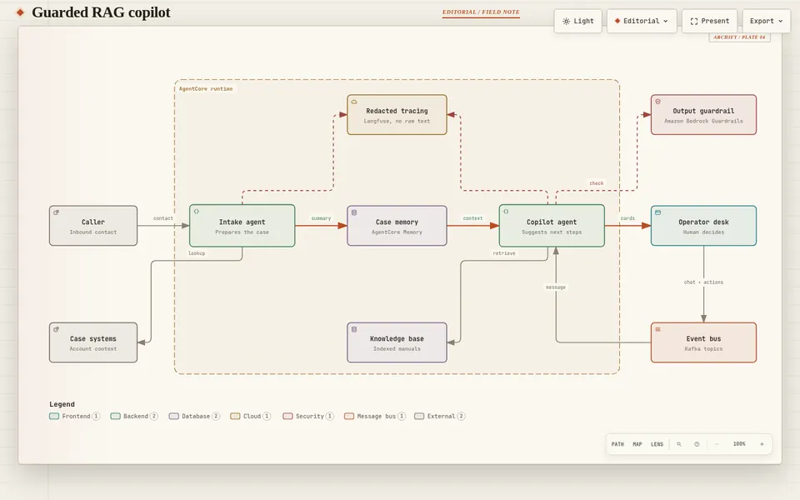Click the 'check' edge label
The image size is (800, 500).
click(x=597, y=183)
